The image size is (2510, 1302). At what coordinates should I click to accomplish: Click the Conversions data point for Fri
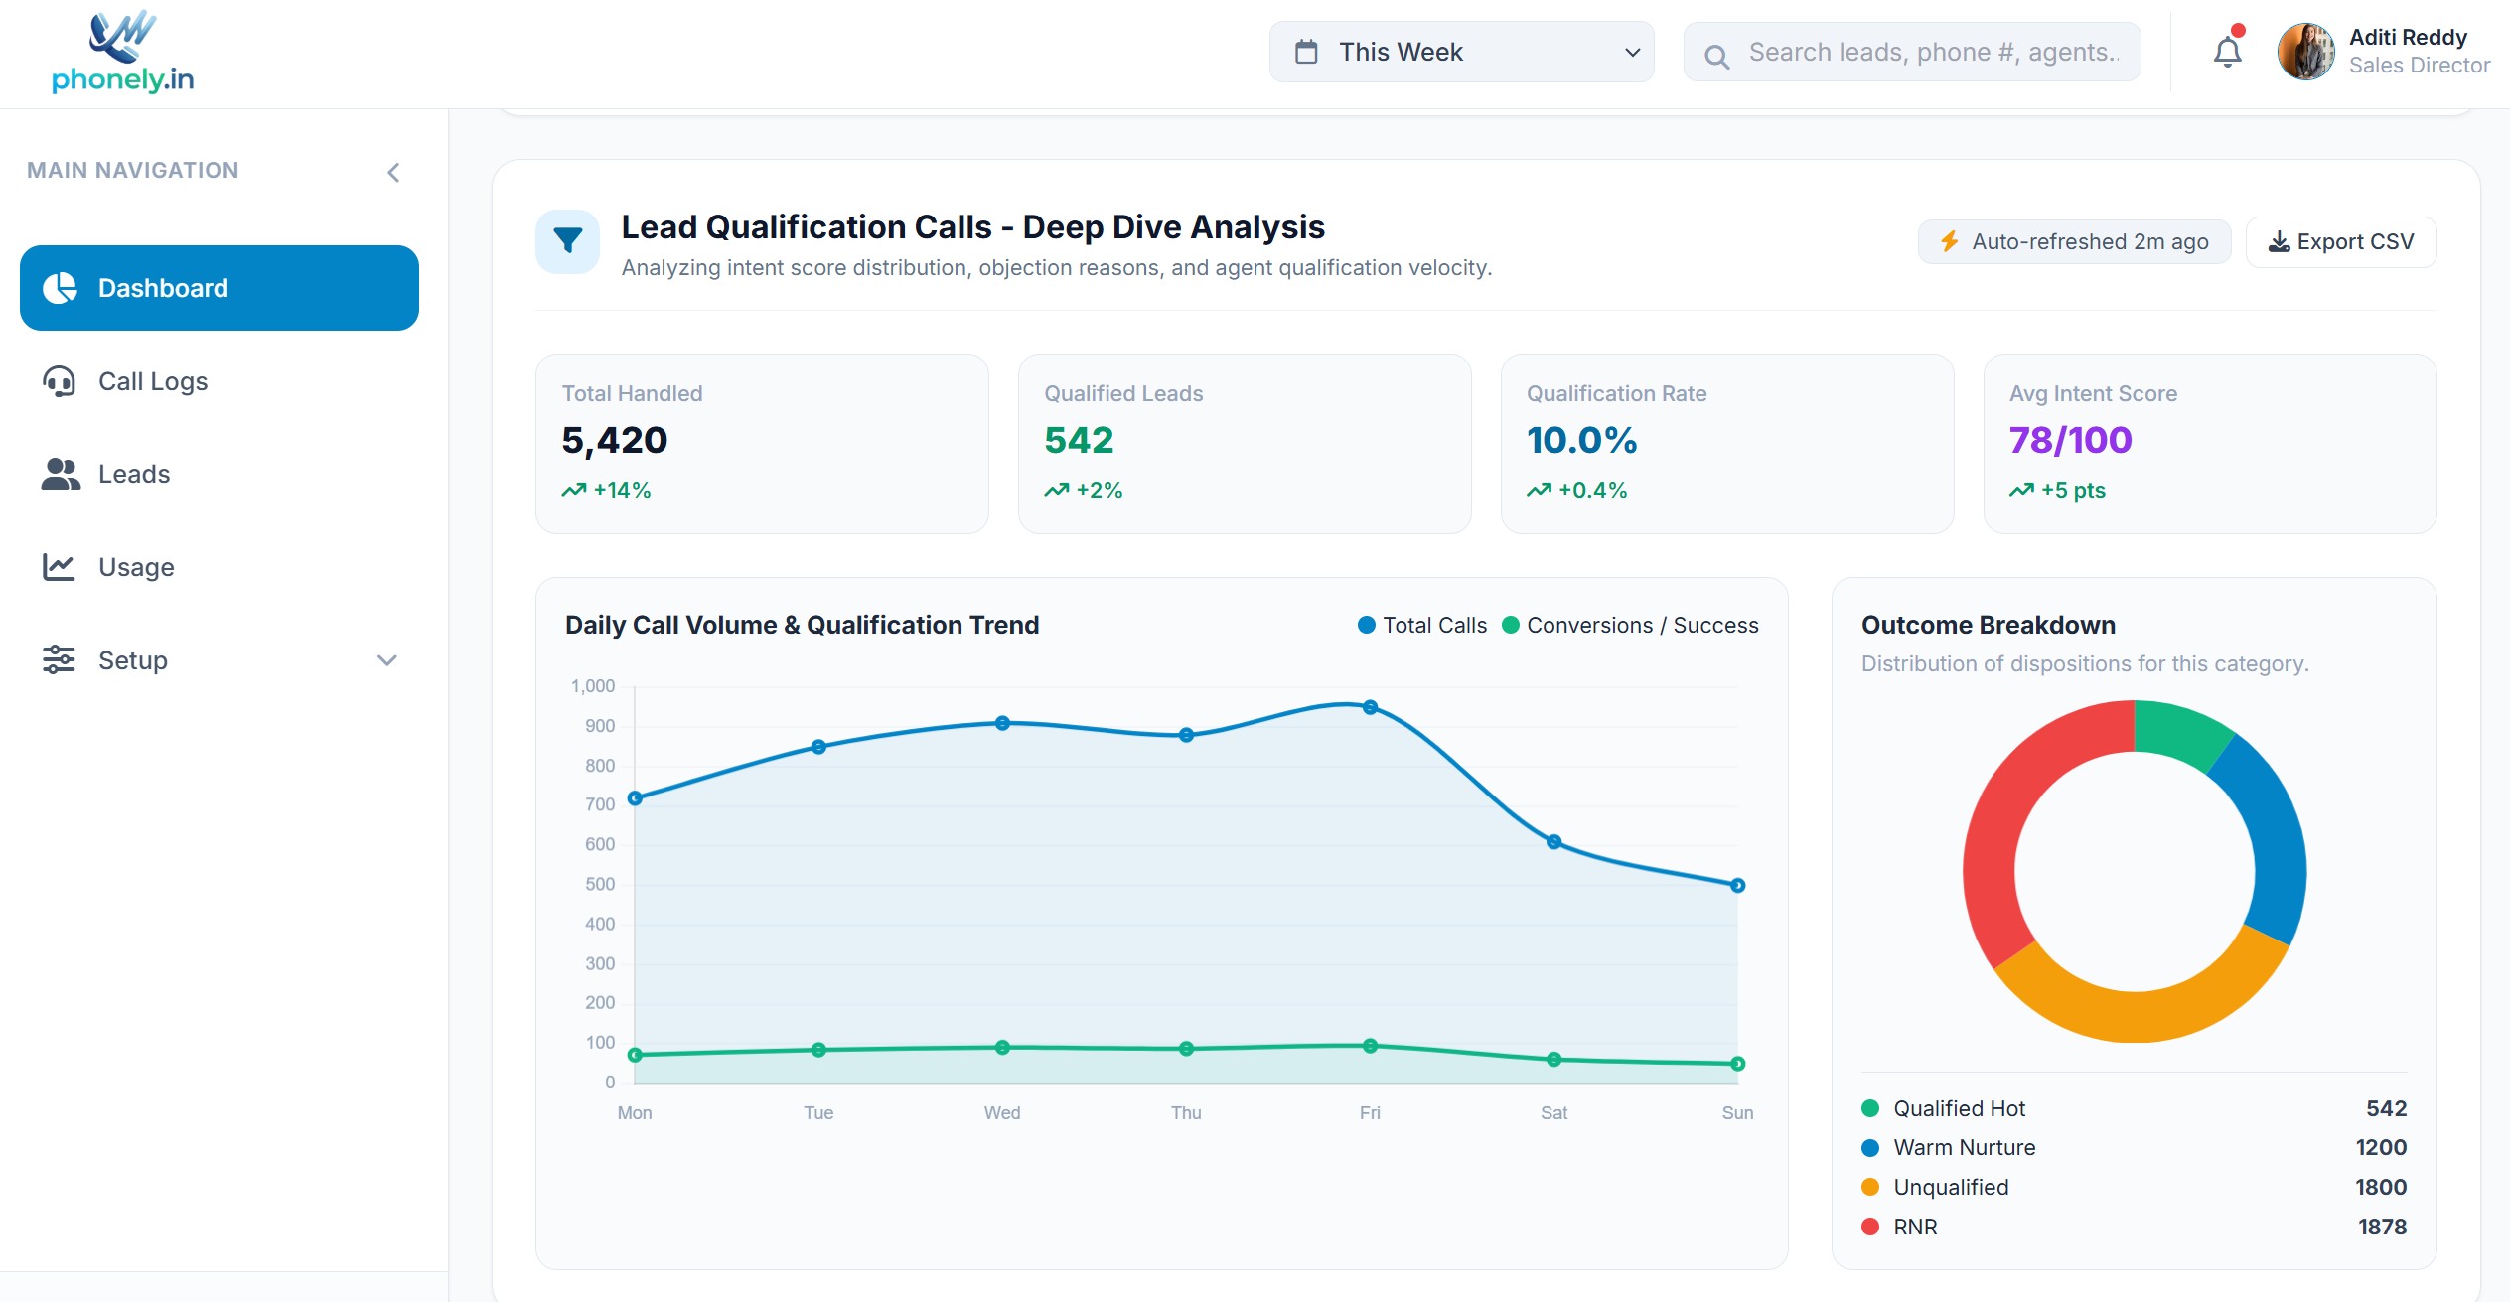point(1370,1045)
